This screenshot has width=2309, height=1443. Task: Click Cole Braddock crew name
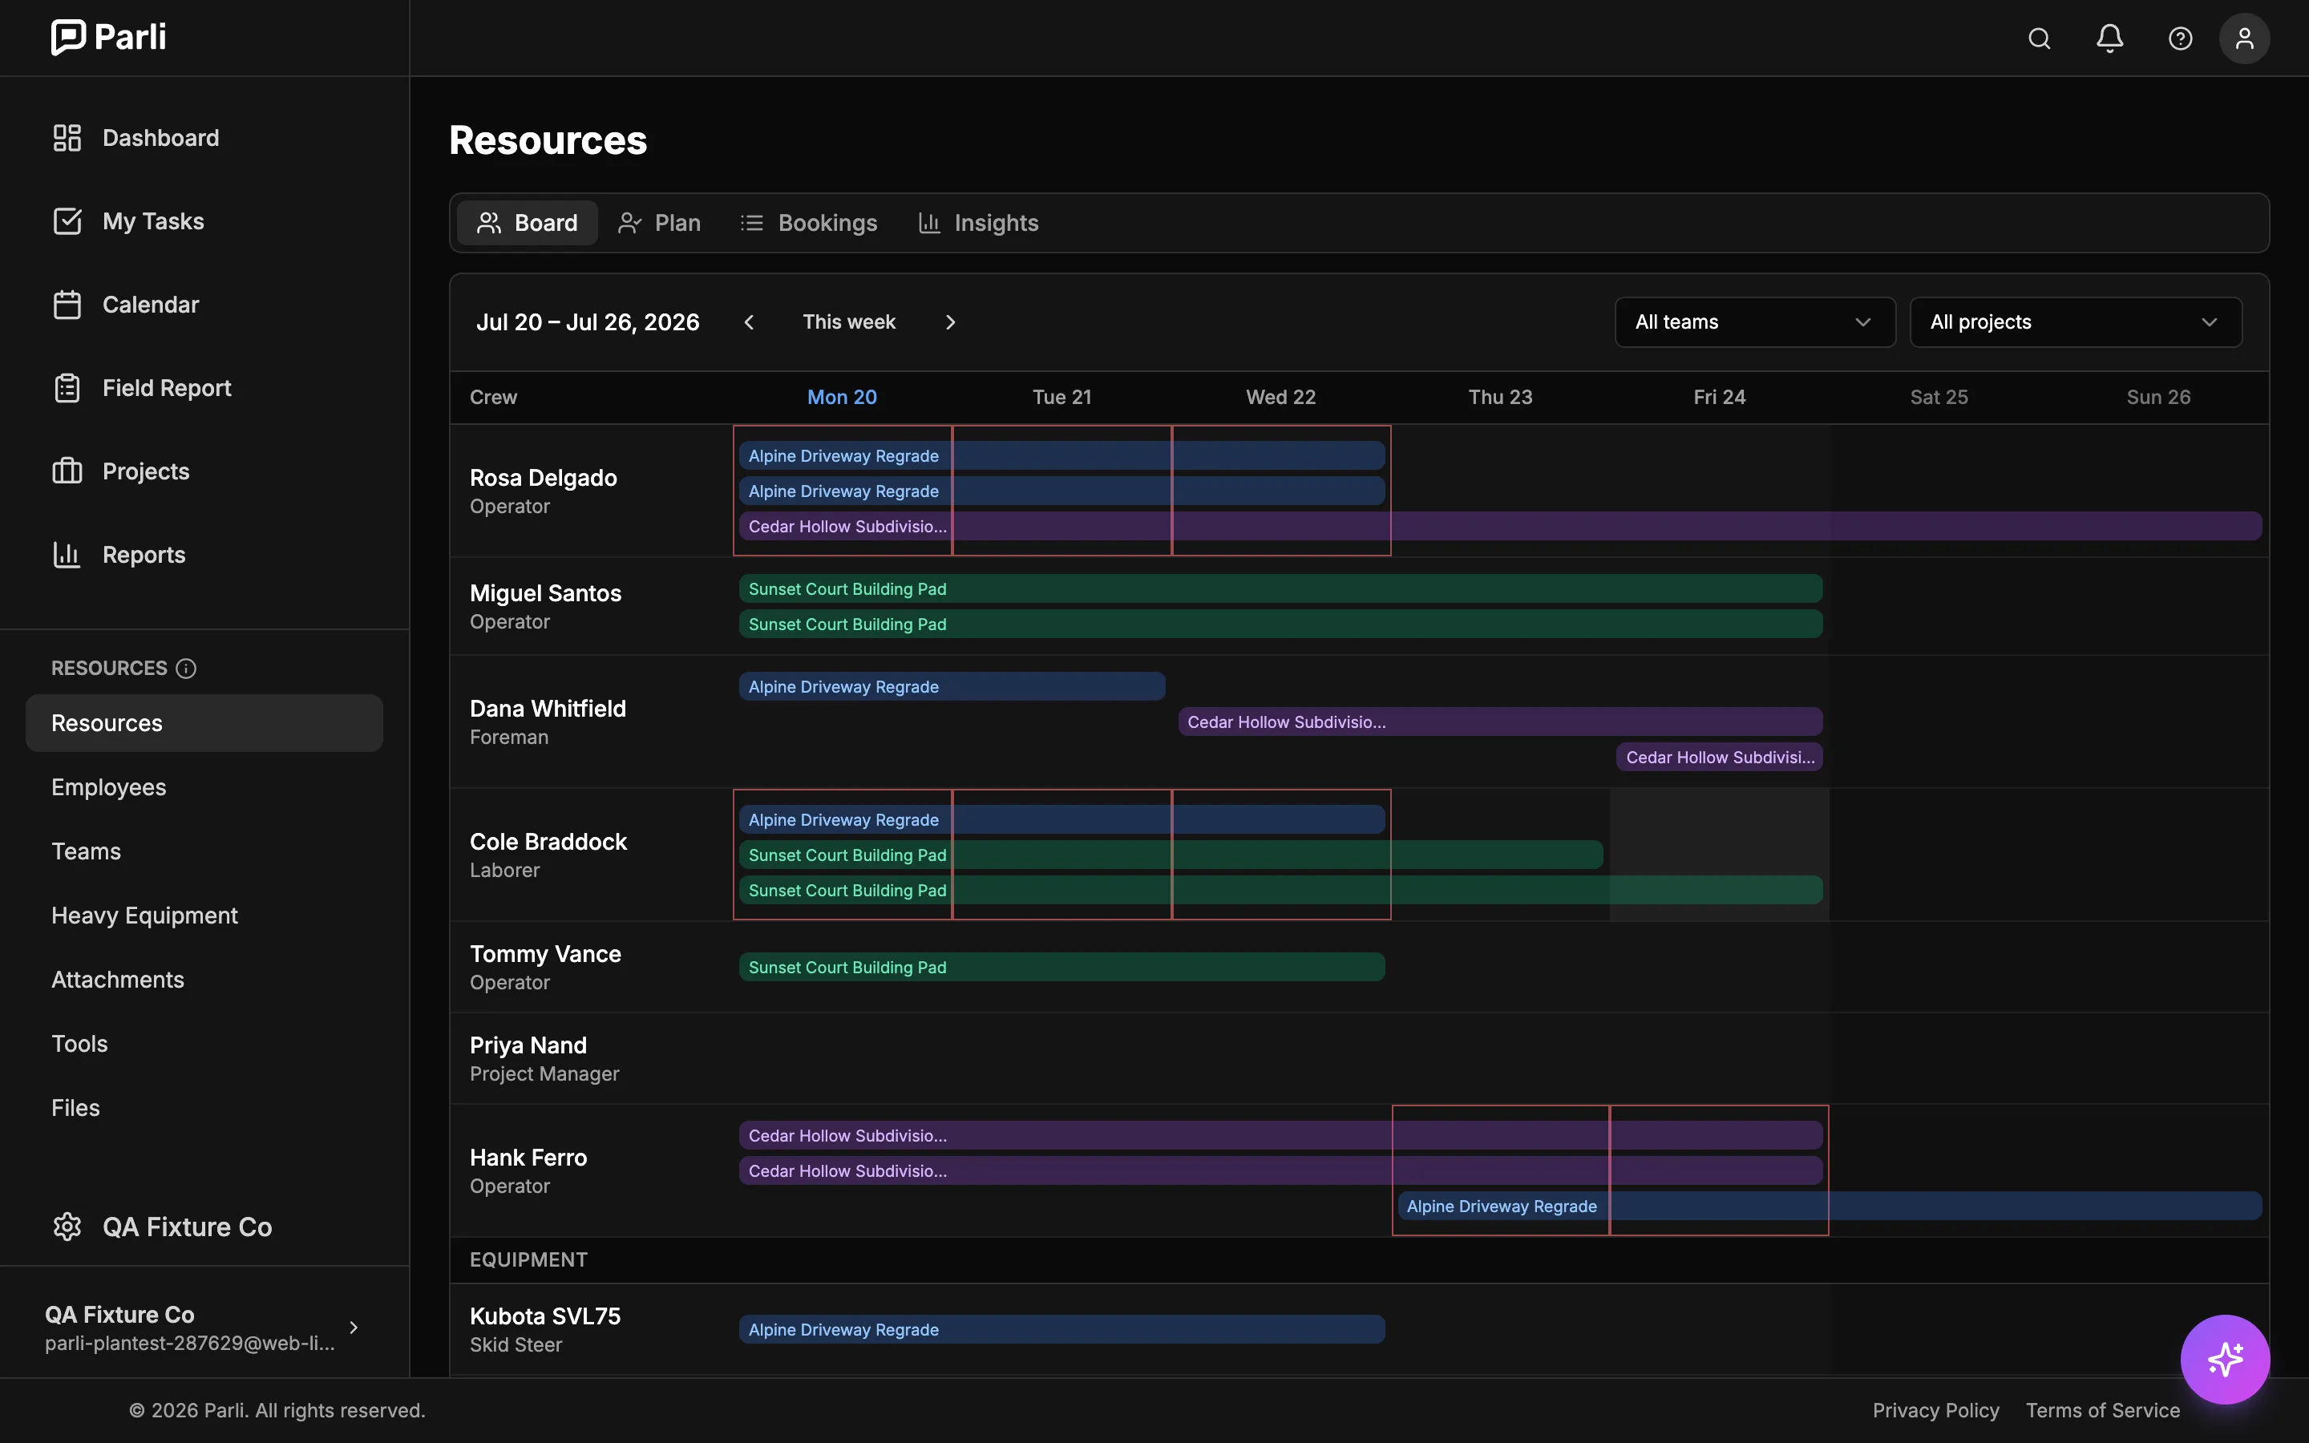pyautogui.click(x=548, y=841)
